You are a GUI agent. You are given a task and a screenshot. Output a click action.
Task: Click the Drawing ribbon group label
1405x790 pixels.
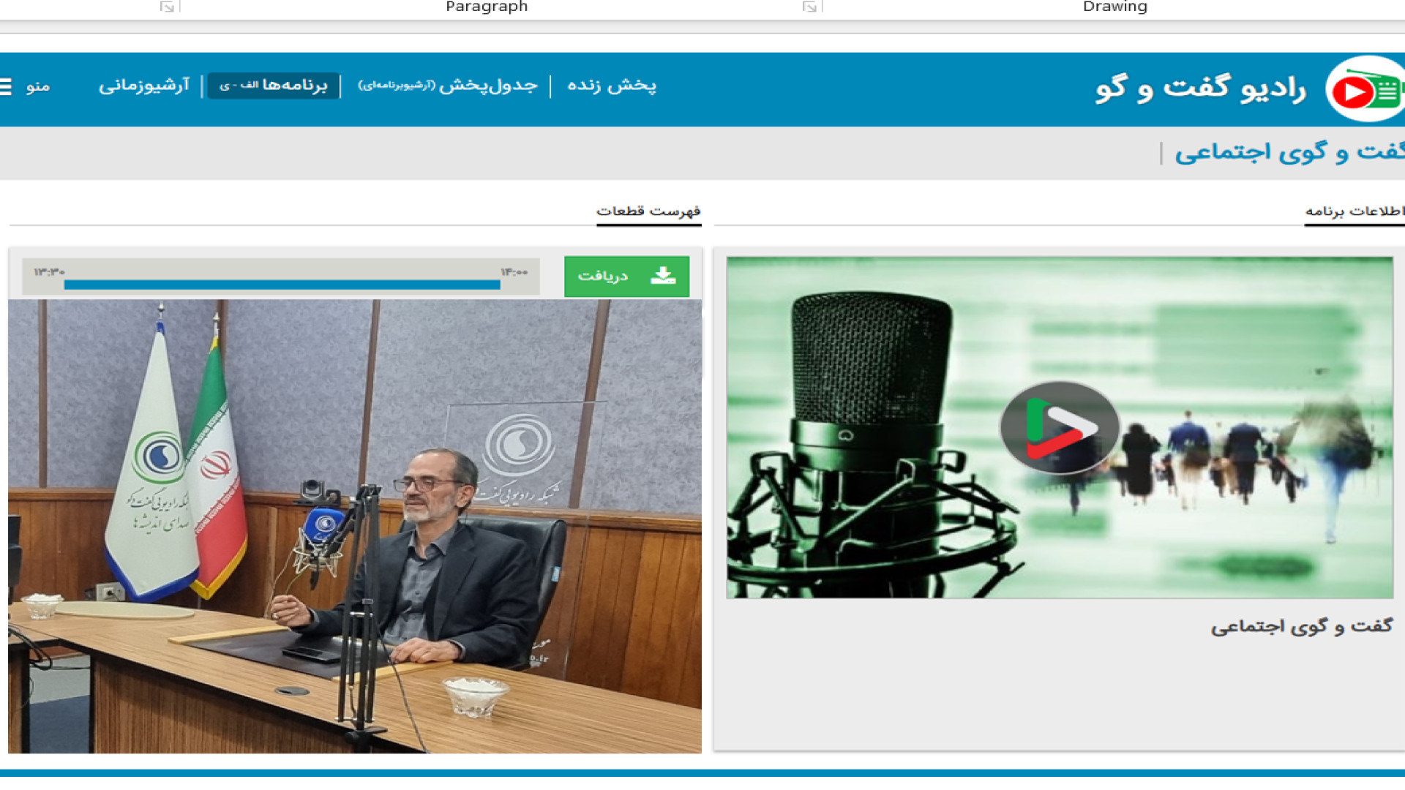(x=1114, y=7)
